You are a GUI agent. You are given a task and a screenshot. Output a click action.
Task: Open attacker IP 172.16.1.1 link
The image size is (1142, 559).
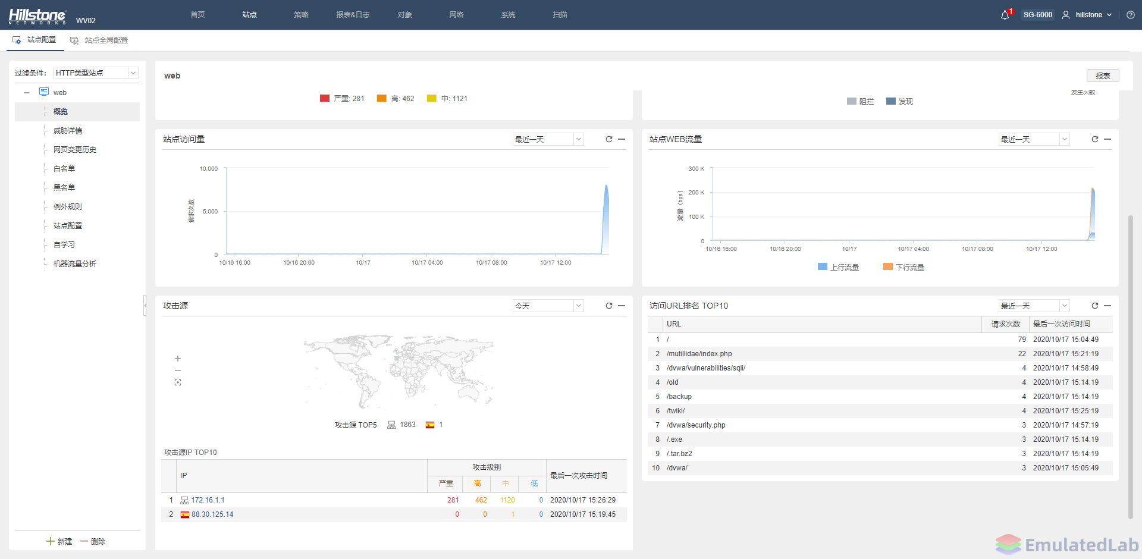(208, 500)
